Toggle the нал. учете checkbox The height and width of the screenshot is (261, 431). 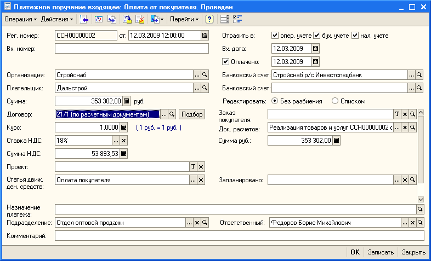pos(355,36)
